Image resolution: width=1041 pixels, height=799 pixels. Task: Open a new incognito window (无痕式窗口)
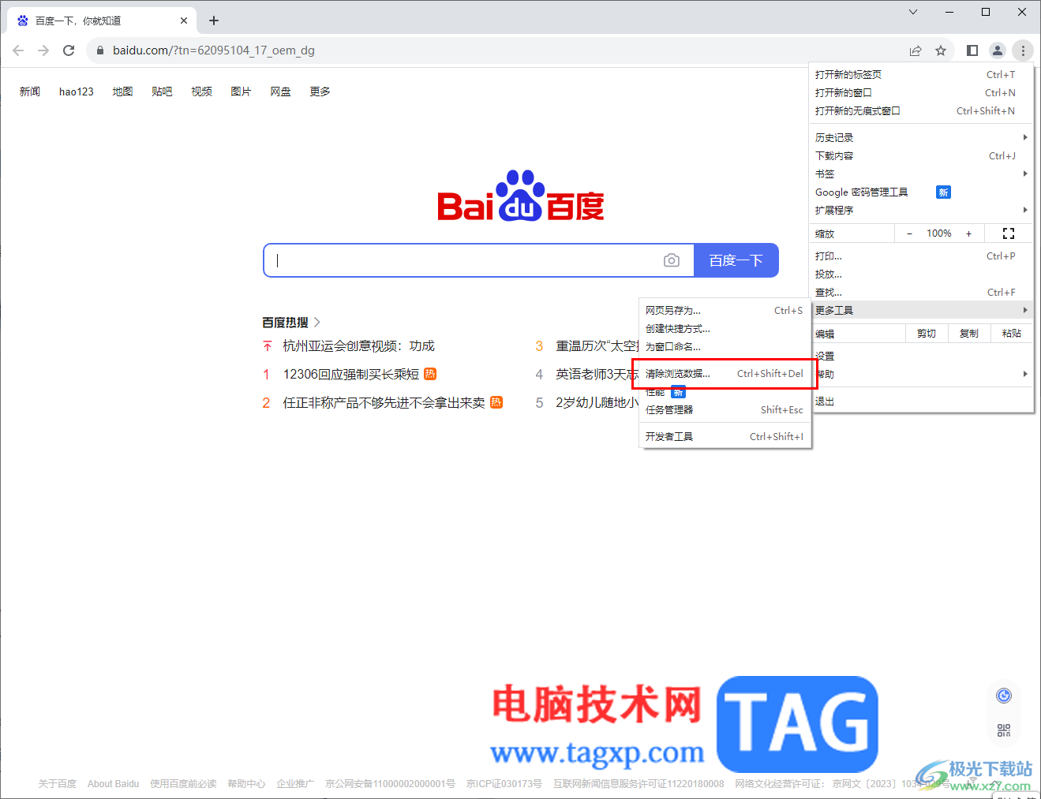[922, 110]
